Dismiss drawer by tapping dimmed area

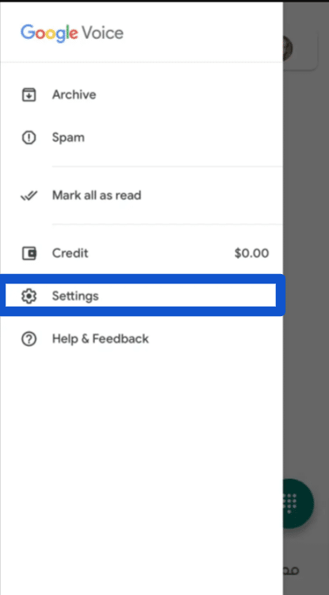pyautogui.click(x=306, y=265)
